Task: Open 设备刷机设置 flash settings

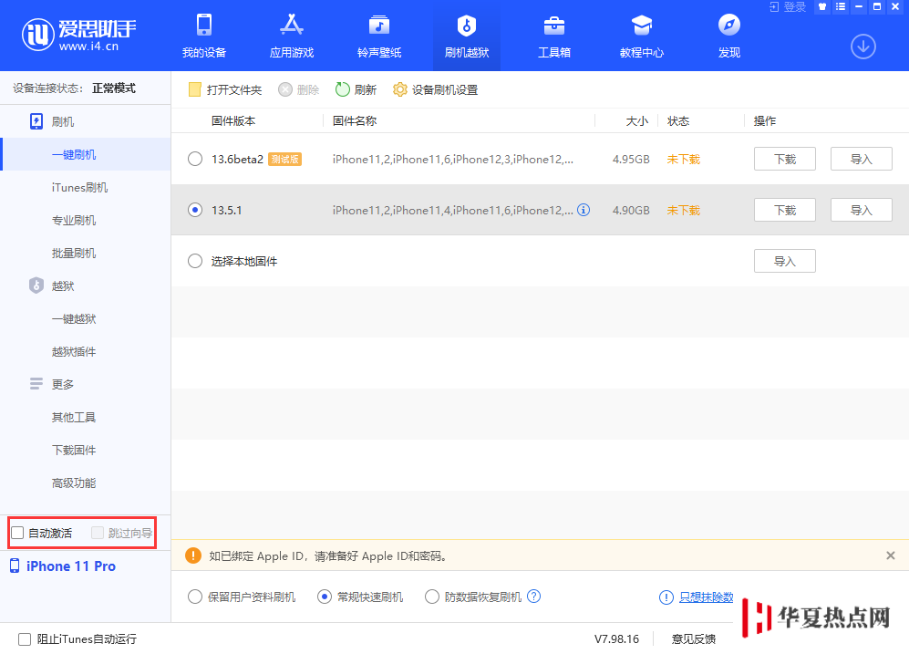Action: click(436, 90)
